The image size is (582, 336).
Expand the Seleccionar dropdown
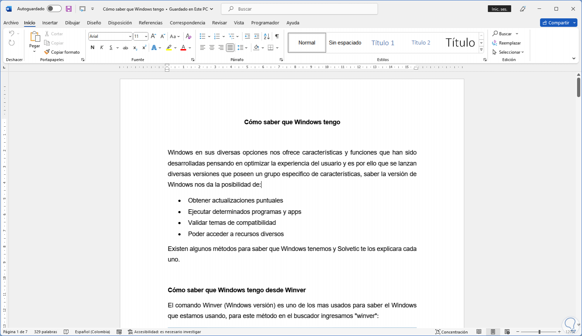pyautogui.click(x=508, y=52)
